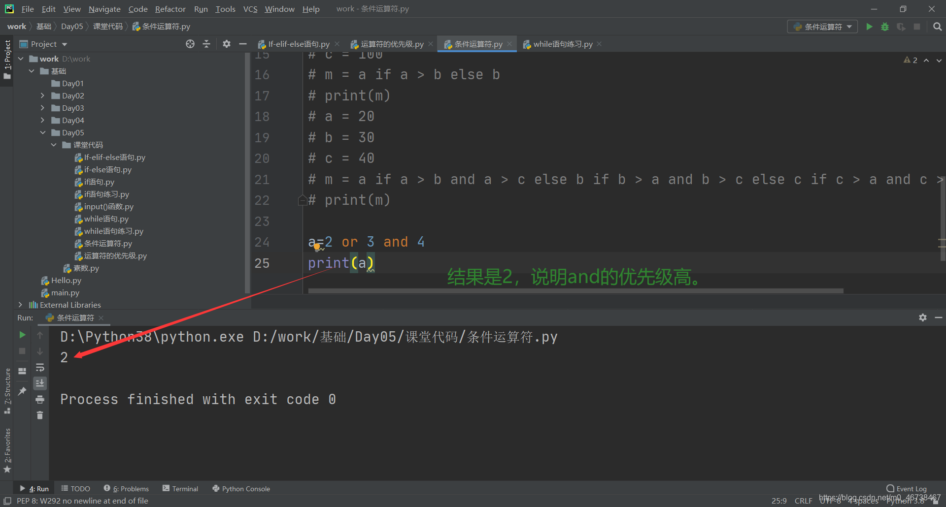Open the Terminal tool window
Image resolution: width=946 pixels, height=507 pixels.
coord(180,488)
